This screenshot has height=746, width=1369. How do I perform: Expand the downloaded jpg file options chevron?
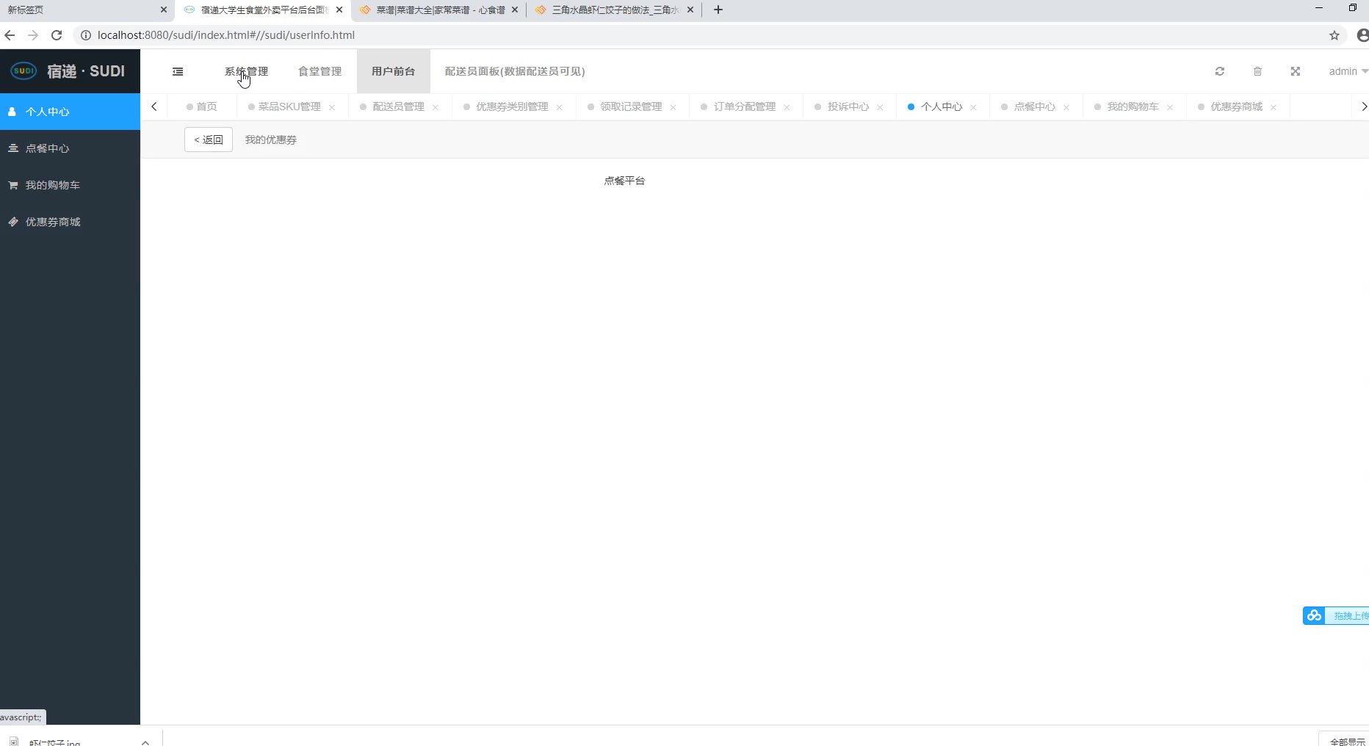point(145,742)
